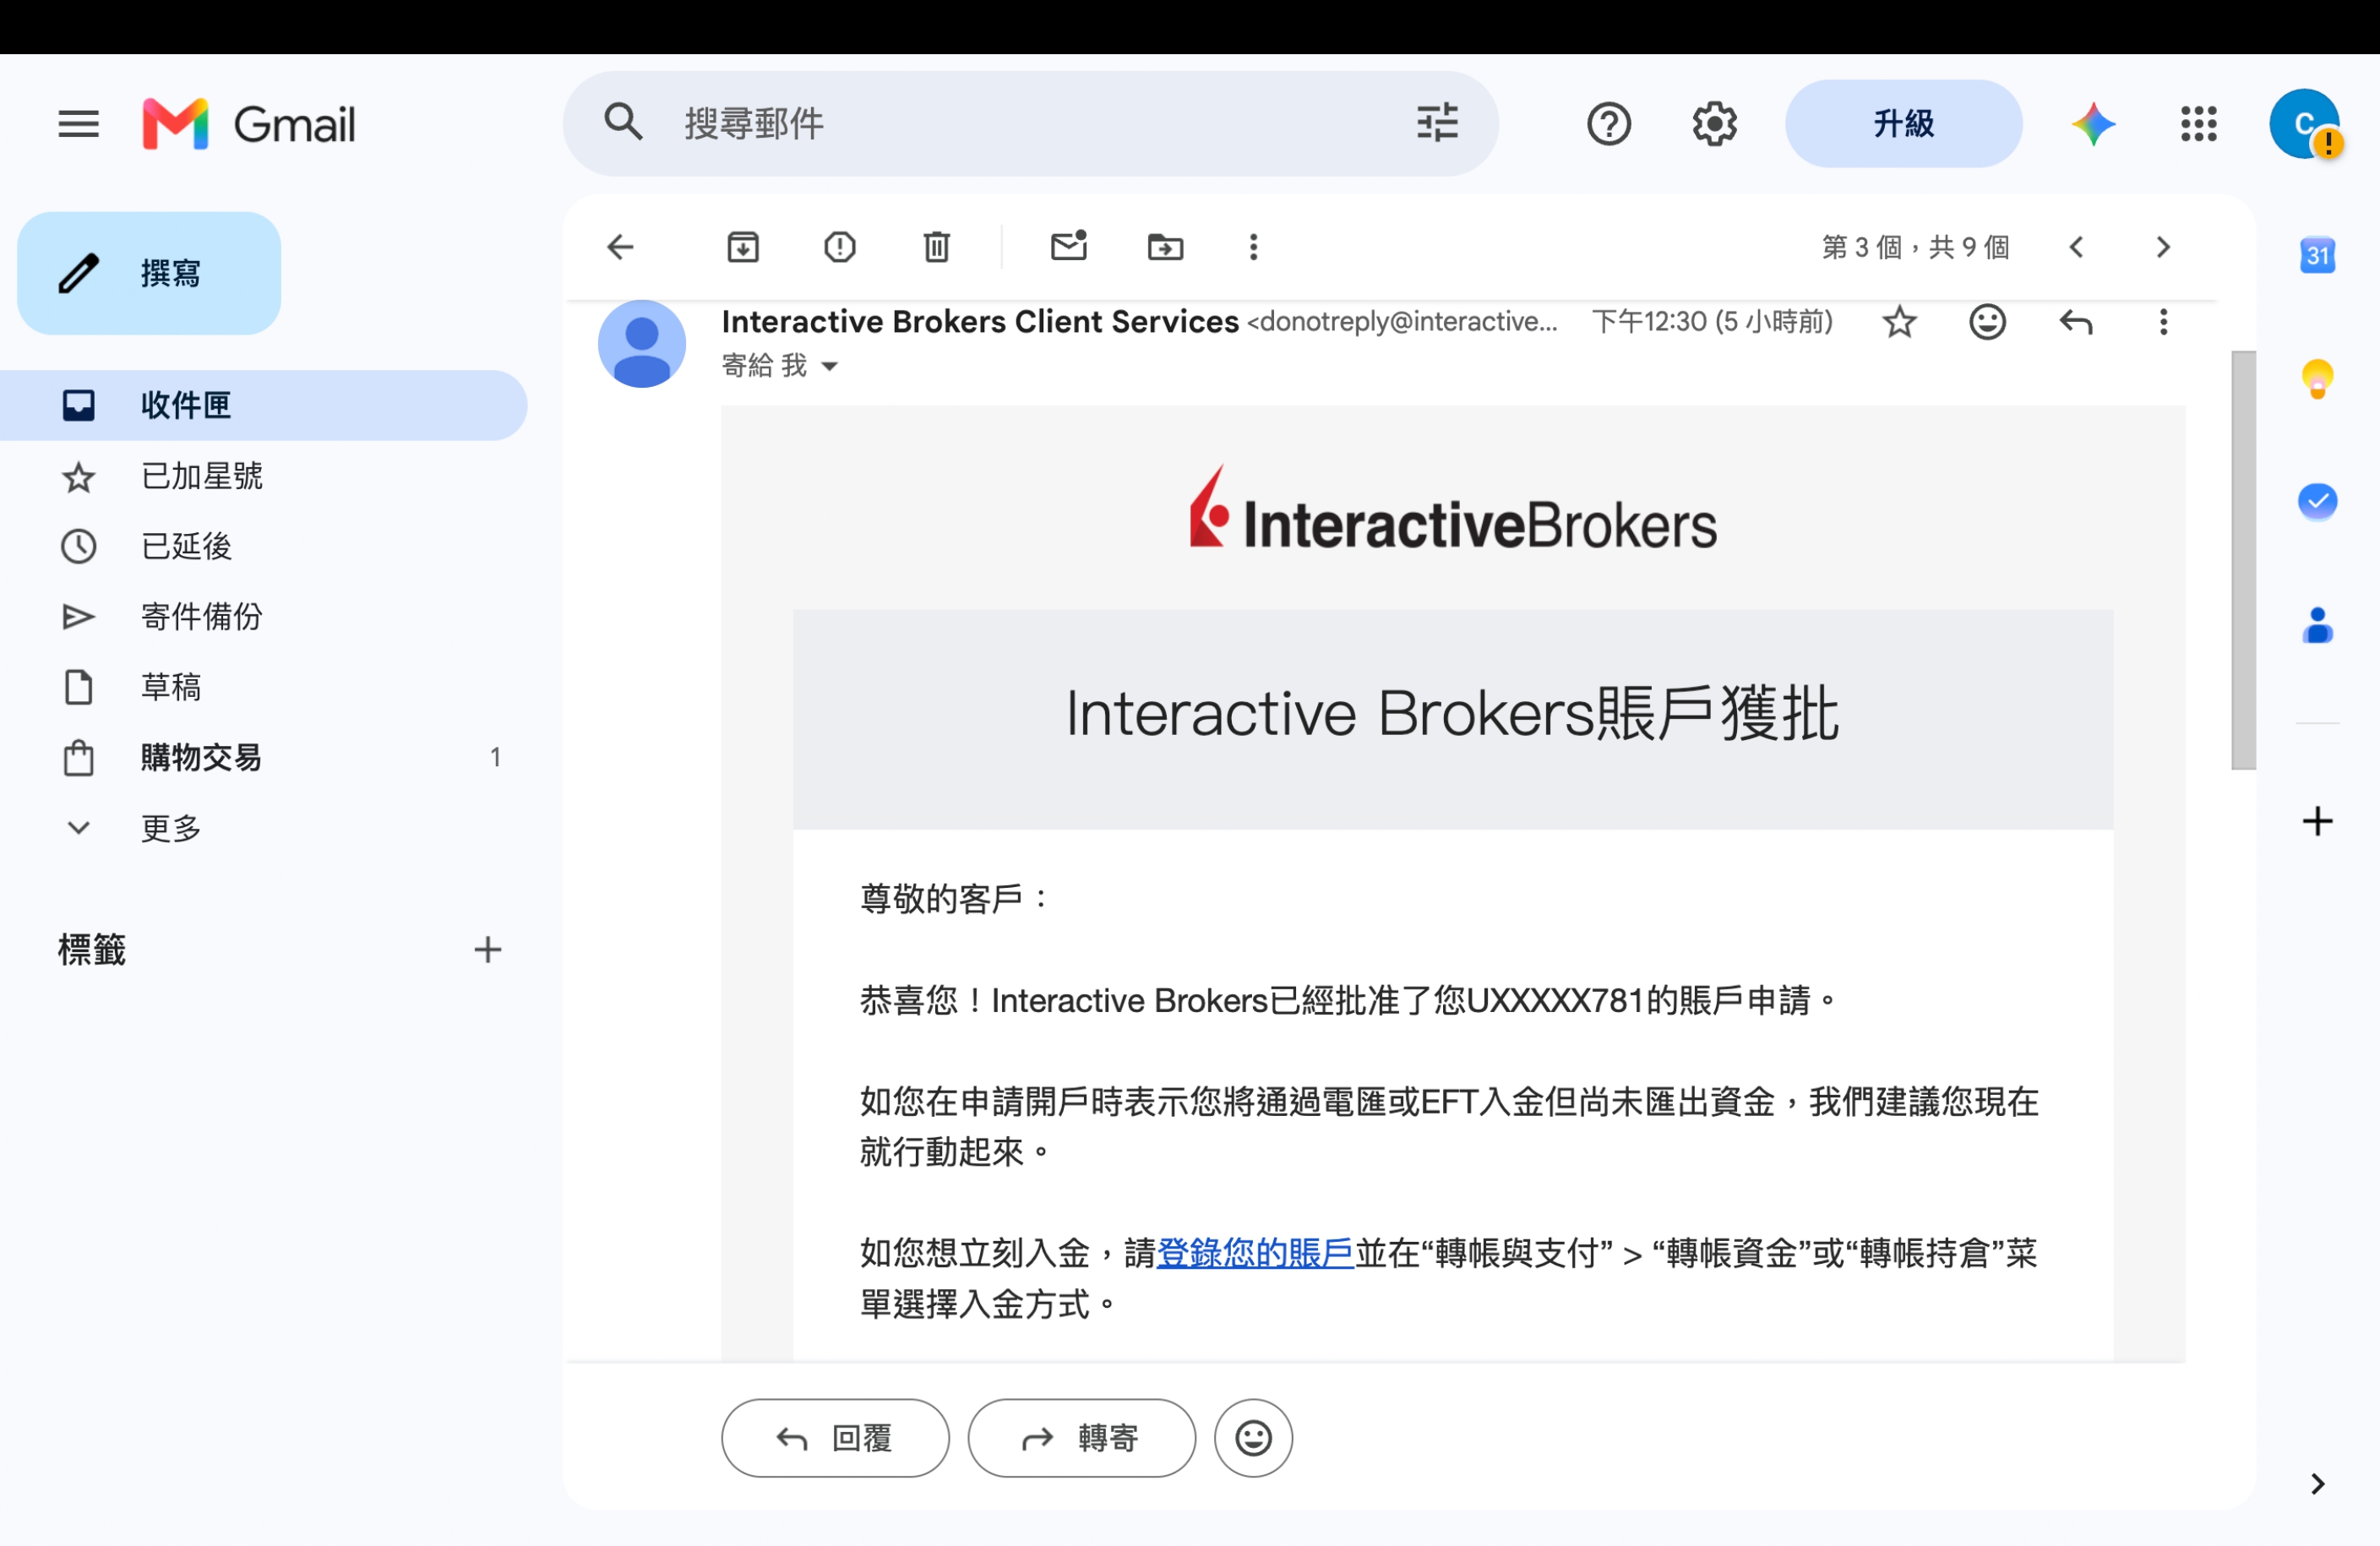Click emoji reaction button beside 轉寄
2380x1546 pixels.
(1253, 1438)
